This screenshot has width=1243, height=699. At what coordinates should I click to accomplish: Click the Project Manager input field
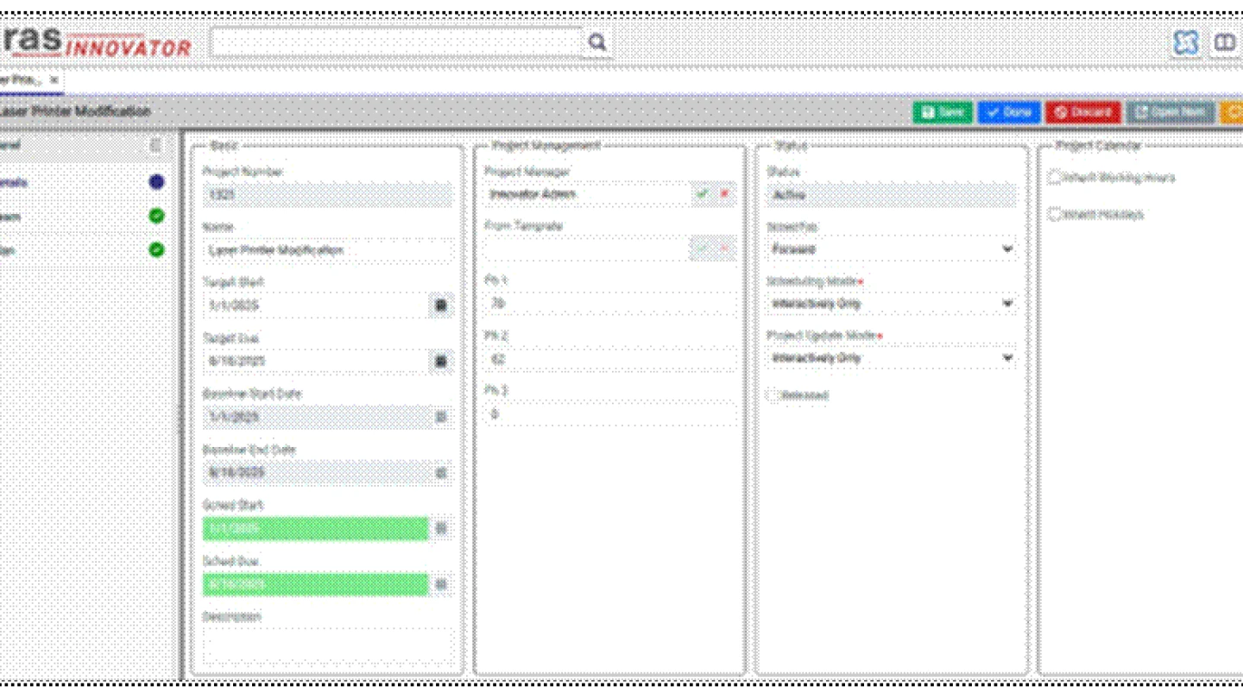(x=587, y=194)
